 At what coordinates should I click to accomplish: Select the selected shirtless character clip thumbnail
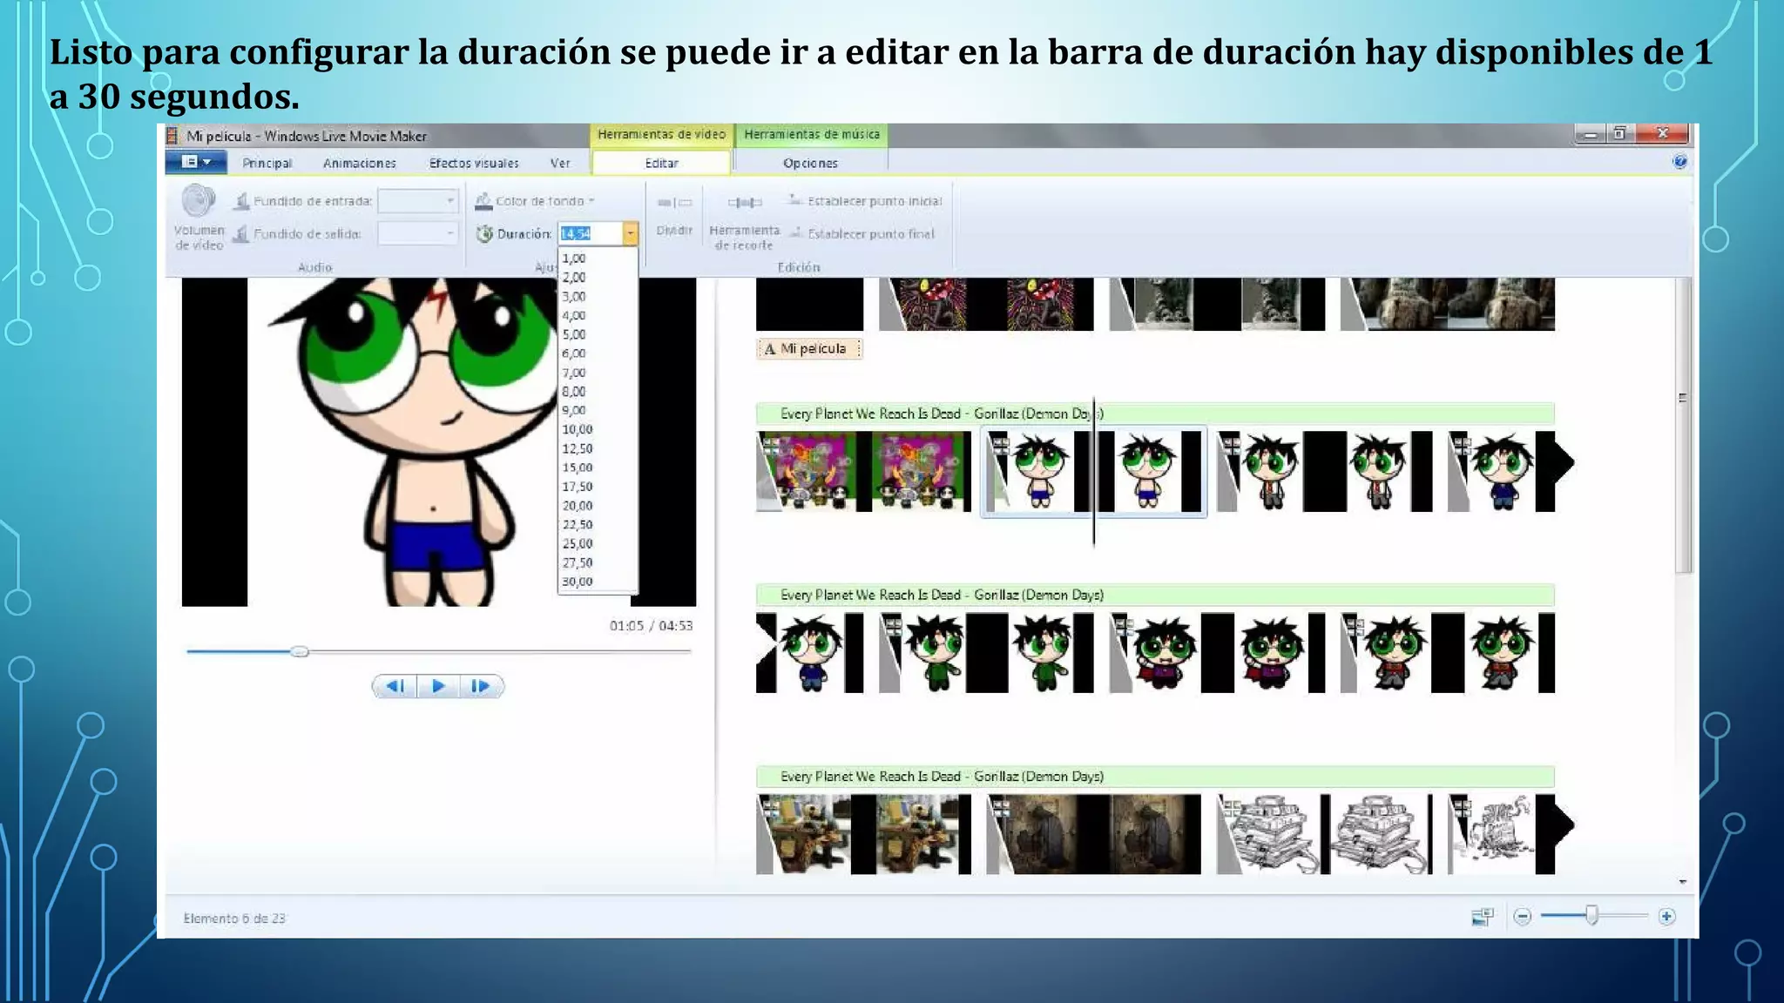click(1093, 471)
